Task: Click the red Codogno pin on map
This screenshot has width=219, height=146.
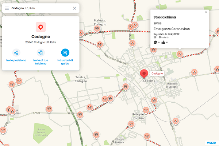Action: coord(145,73)
